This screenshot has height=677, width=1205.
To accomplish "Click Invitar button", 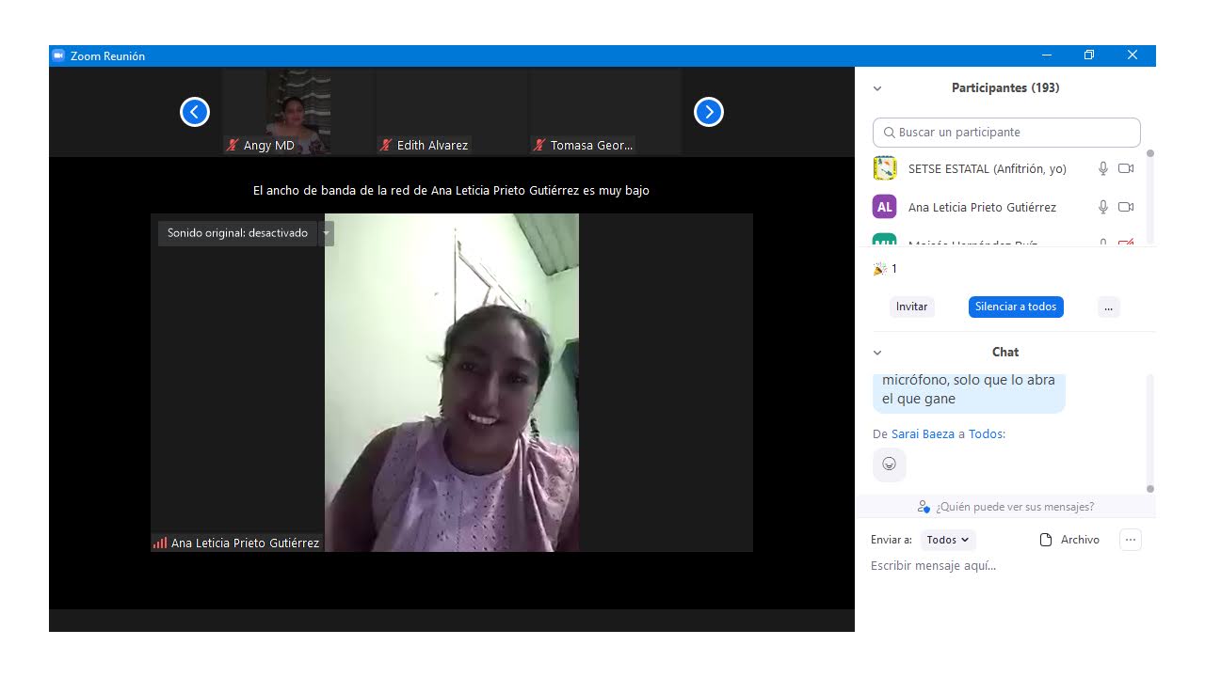I will [x=911, y=307].
